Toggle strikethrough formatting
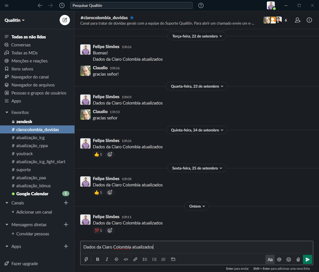 click(x=116, y=259)
